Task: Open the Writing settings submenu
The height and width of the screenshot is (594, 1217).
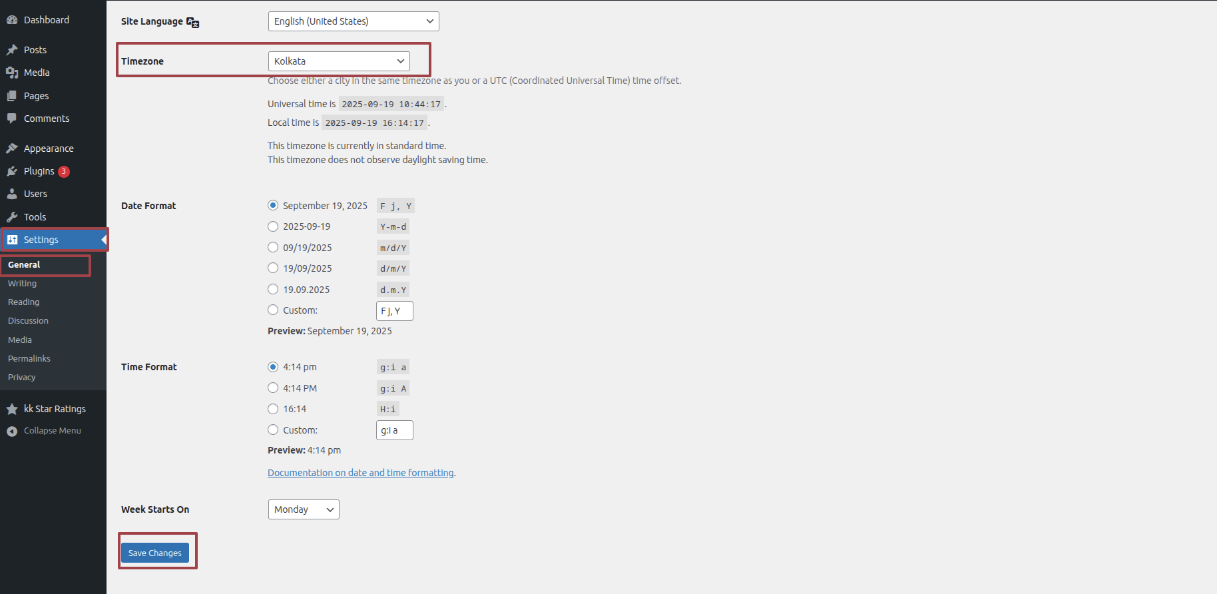Action: coord(23,284)
